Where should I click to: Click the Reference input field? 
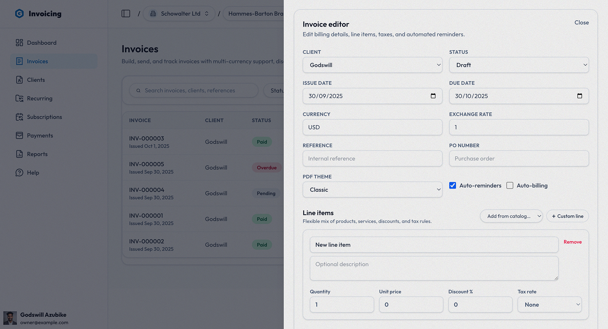372,159
